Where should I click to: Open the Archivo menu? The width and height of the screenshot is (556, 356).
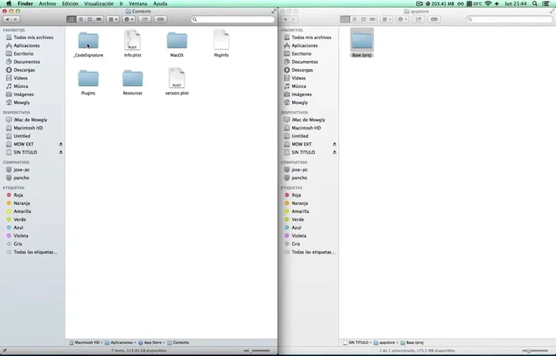point(48,3)
